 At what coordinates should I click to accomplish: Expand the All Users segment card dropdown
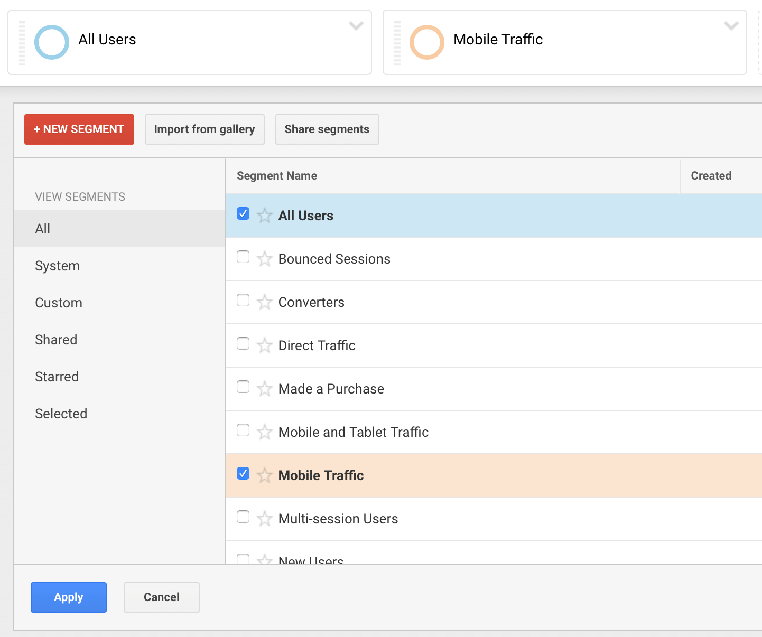[356, 26]
